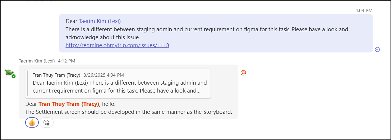Click the sent status checkmark icon
391x140 pixels.
[x=377, y=49]
